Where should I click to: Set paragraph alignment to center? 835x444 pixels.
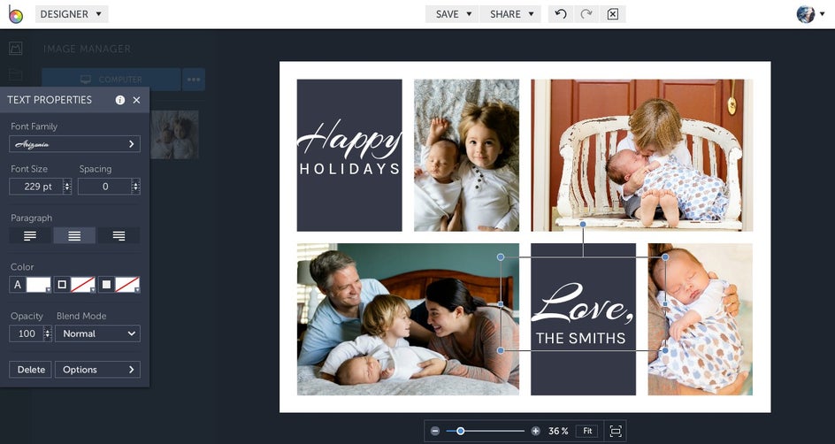click(74, 235)
